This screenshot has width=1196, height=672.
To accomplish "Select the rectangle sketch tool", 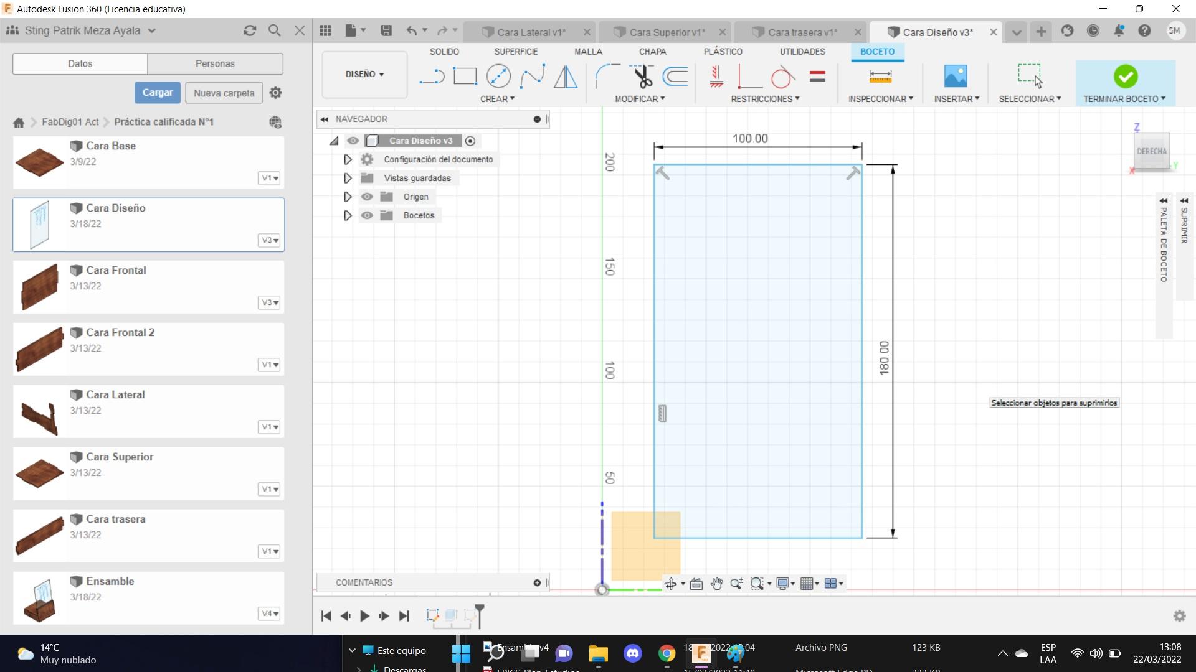I will [x=465, y=77].
